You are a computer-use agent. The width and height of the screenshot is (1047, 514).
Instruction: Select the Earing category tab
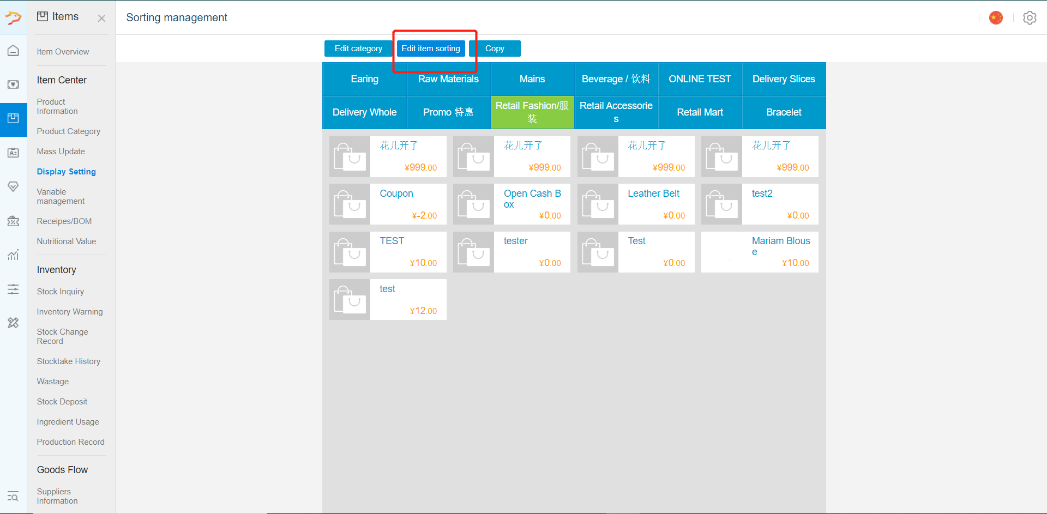pos(365,79)
